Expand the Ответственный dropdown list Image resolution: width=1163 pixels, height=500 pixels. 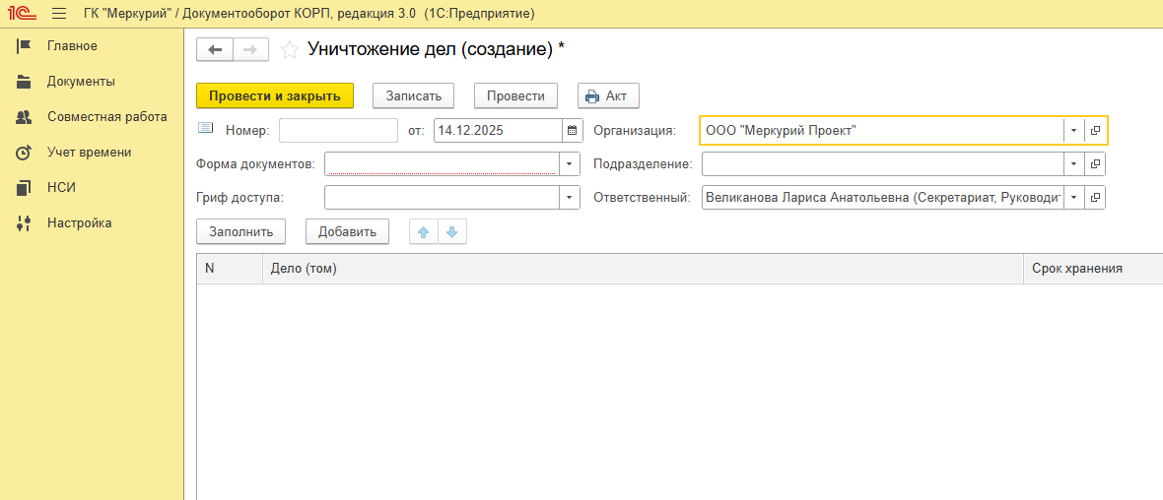(x=1073, y=198)
